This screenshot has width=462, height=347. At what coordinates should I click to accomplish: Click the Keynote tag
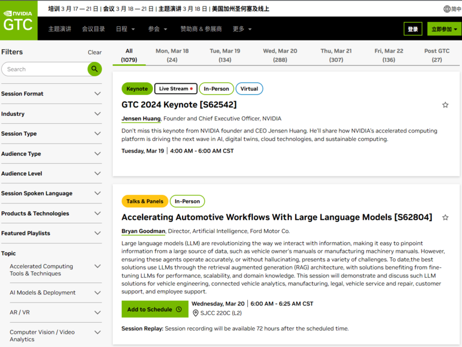[x=137, y=88]
